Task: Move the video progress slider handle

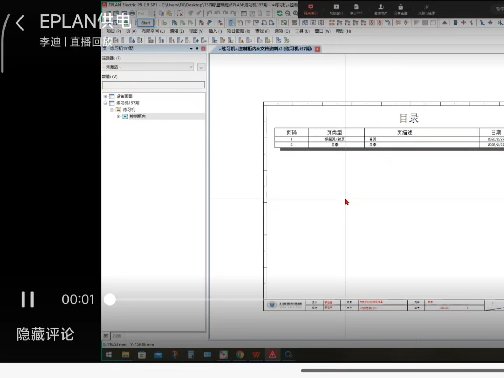Action: coord(110,300)
